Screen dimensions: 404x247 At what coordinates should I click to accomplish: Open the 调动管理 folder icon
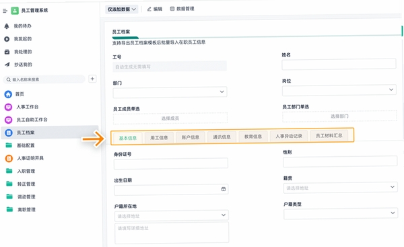[9, 197]
